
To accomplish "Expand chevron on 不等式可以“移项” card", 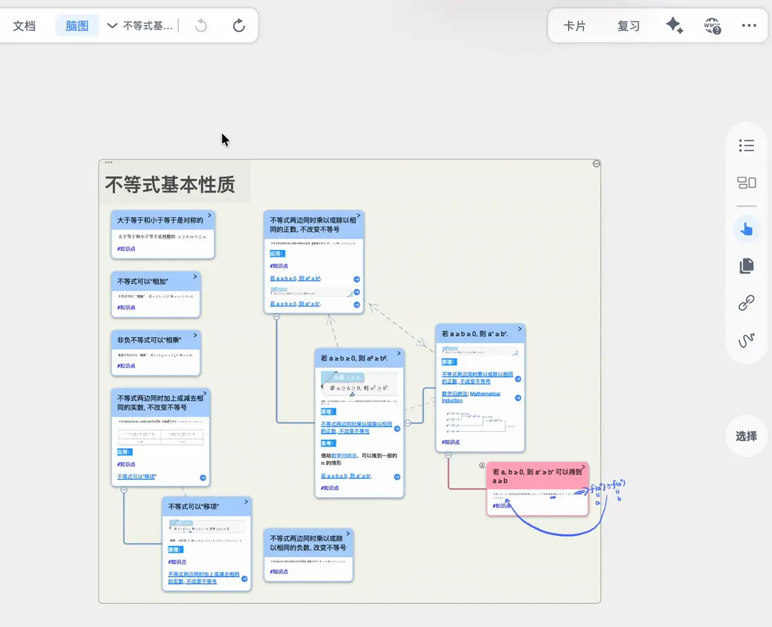I will point(246,501).
